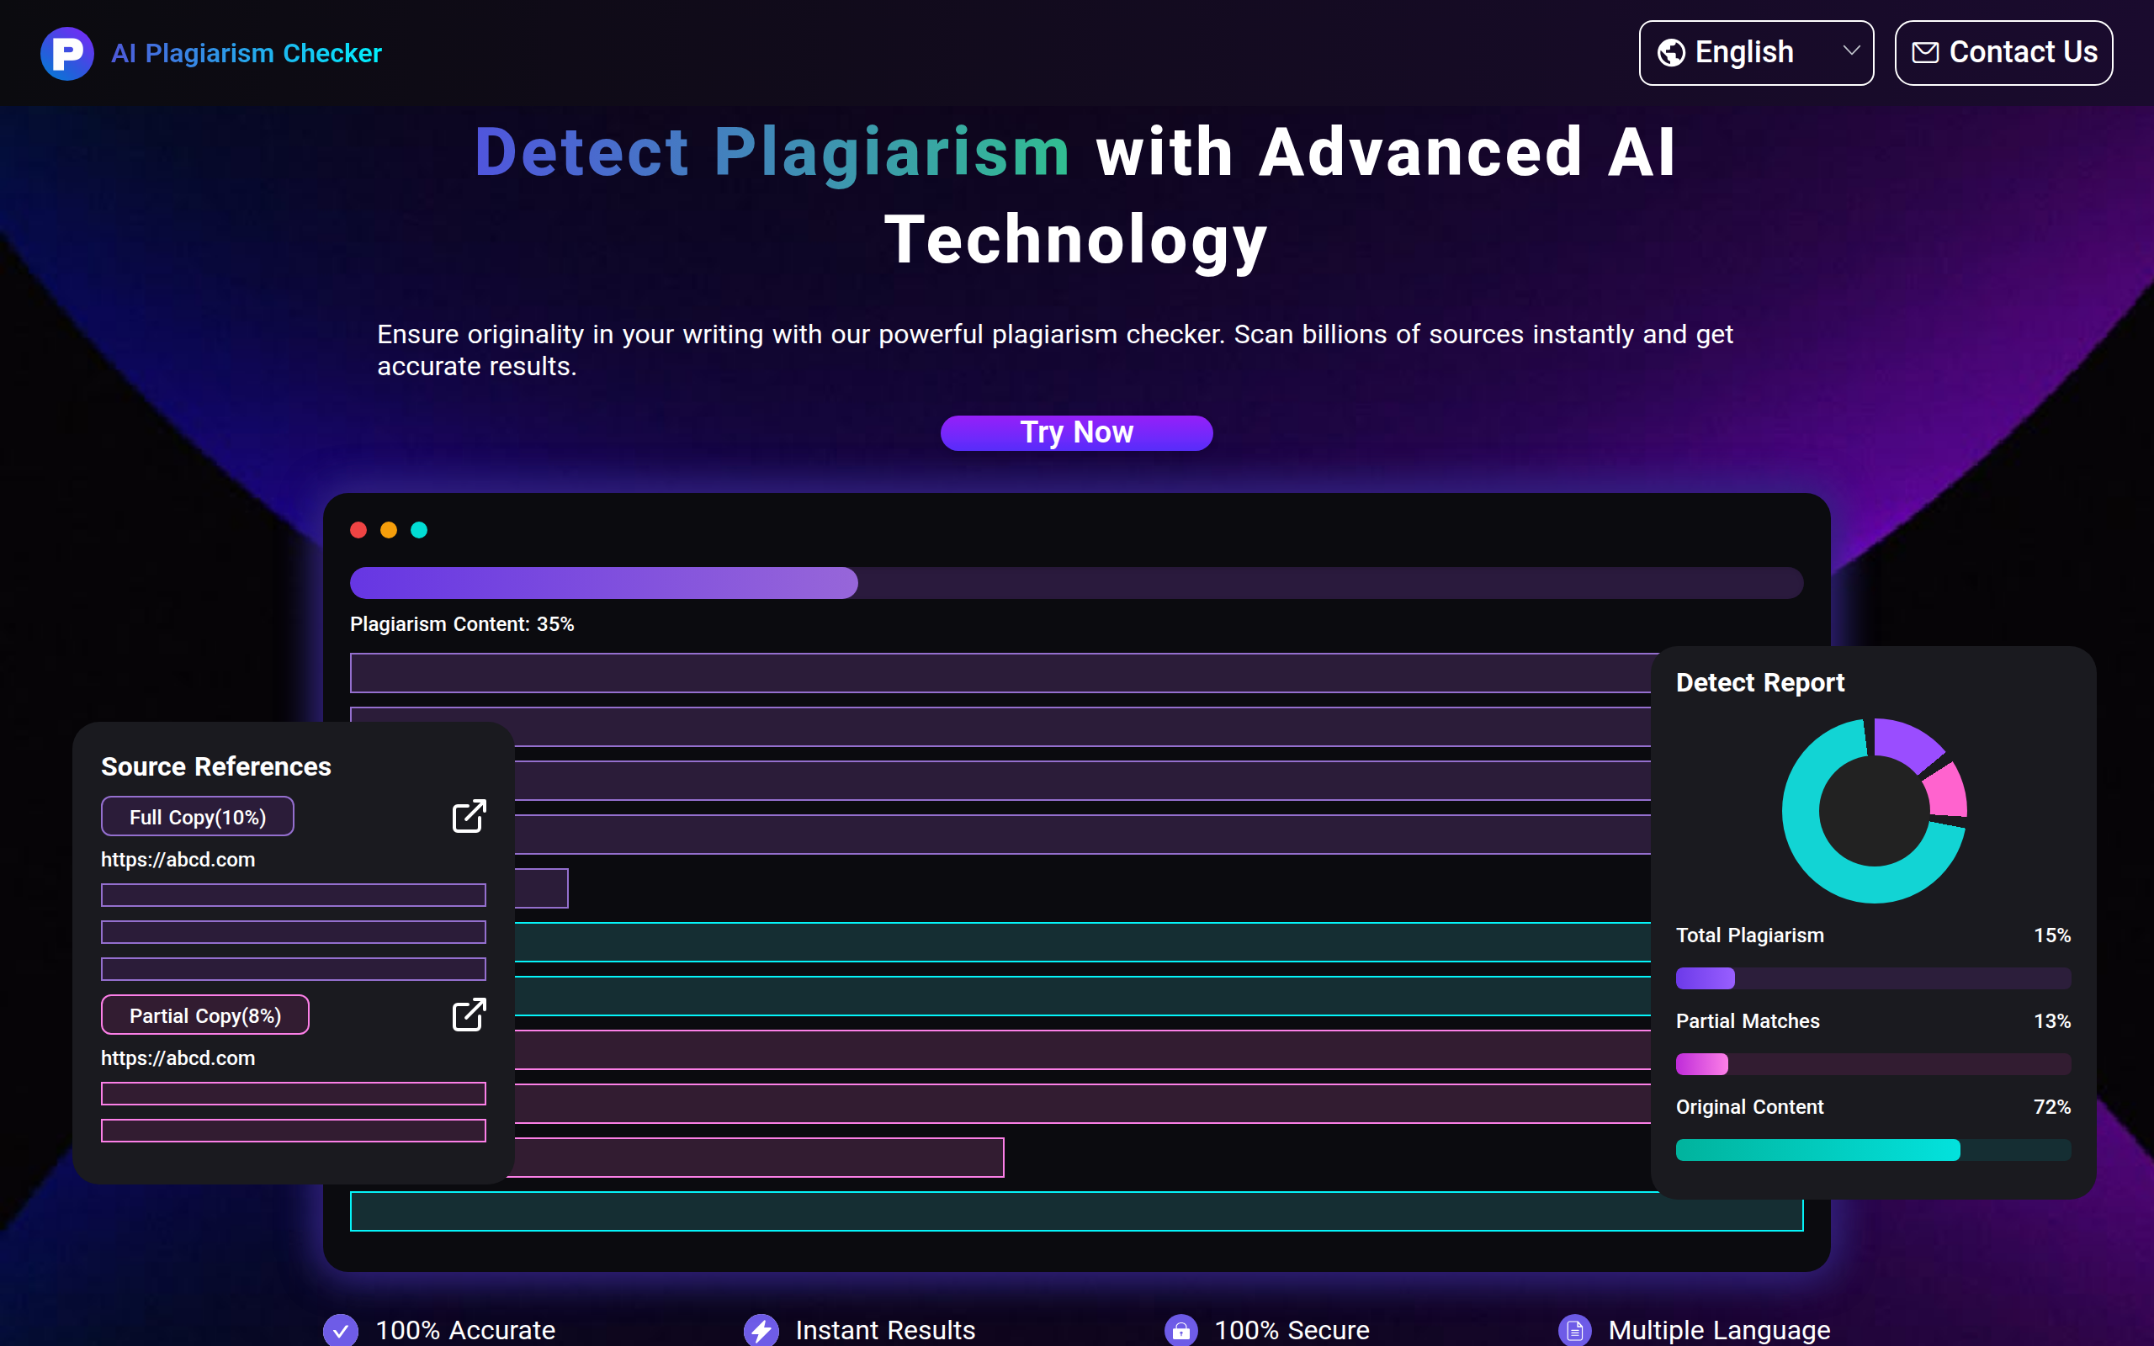Viewport: 2154px width, 1346px height.
Task: Toggle the Full Copy(10%) badge
Action: (x=197, y=815)
